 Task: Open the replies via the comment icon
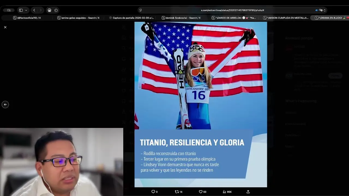coord(155,192)
